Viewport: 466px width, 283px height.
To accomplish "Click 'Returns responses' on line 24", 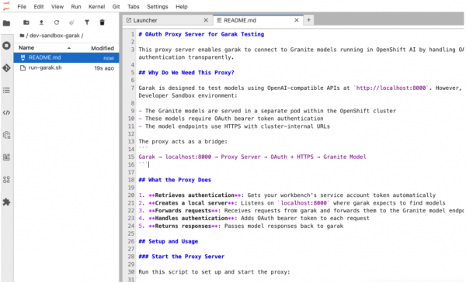I will (x=183, y=226).
